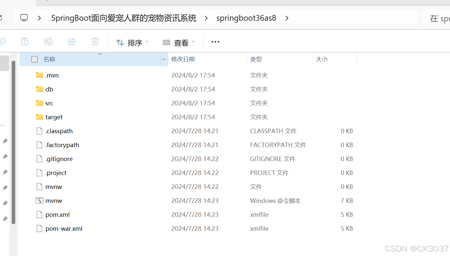Navigate to springboot36as8 in the breadcrumb

[246, 18]
